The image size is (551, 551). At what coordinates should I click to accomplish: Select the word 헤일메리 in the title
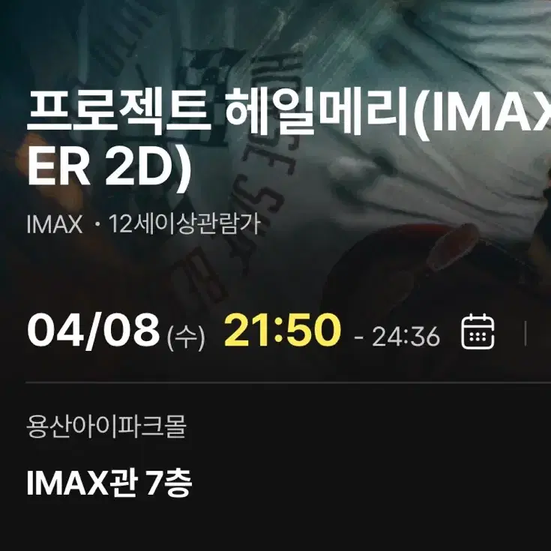point(319,112)
